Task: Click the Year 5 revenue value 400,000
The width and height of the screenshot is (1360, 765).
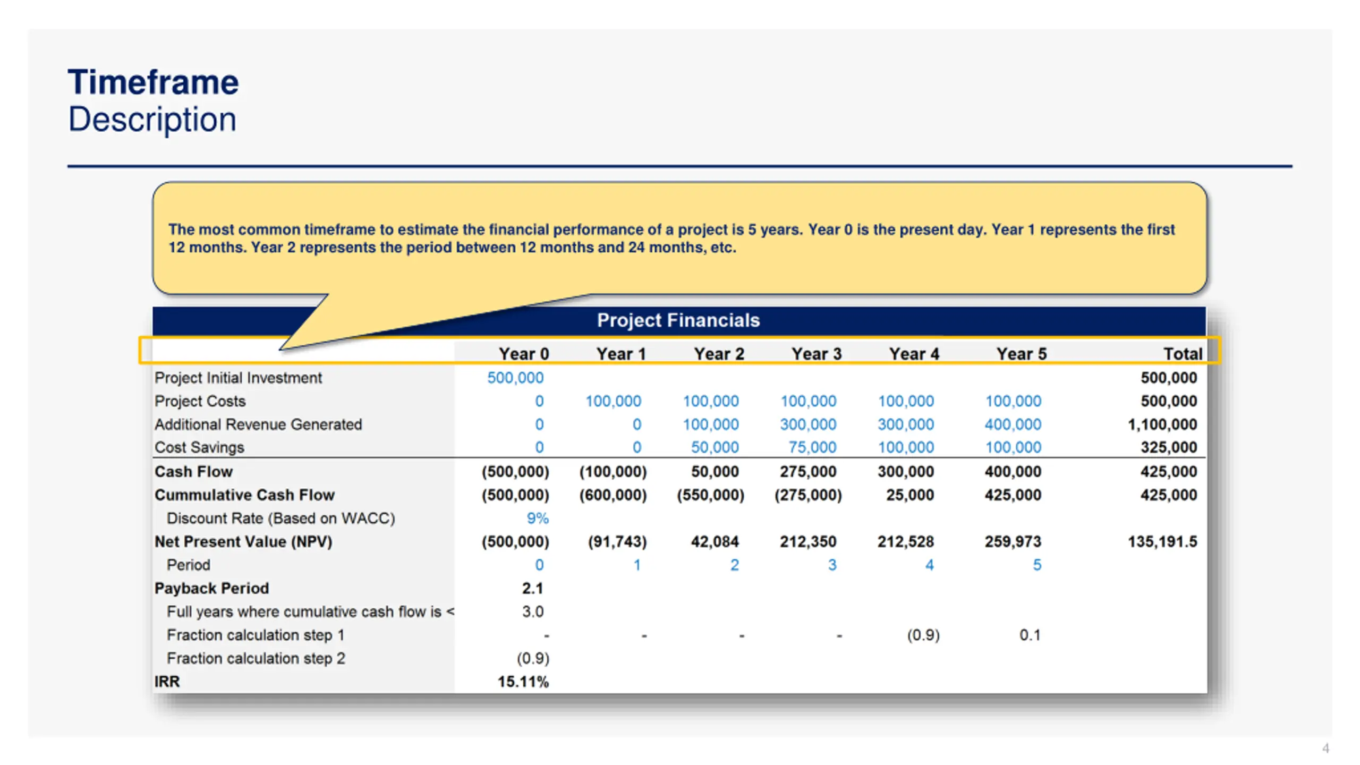Action: 1013,424
